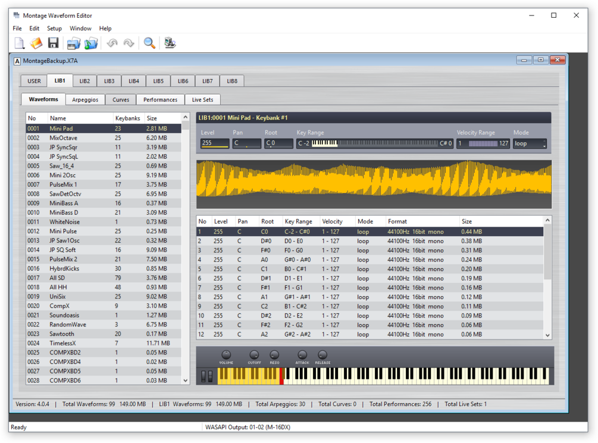598x443 pixels.
Task: Open the Curves tab
Action: point(121,99)
